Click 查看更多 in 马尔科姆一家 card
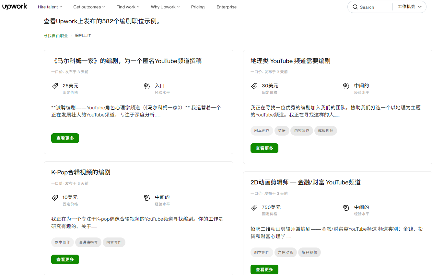432x275 pixels. [65, 138]
